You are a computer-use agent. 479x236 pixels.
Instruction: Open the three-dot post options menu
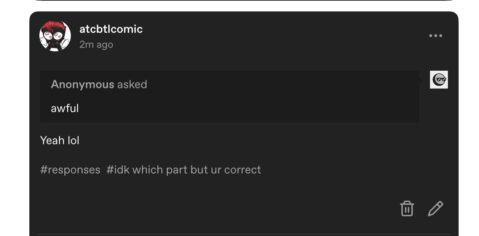[x=435, y=36]
